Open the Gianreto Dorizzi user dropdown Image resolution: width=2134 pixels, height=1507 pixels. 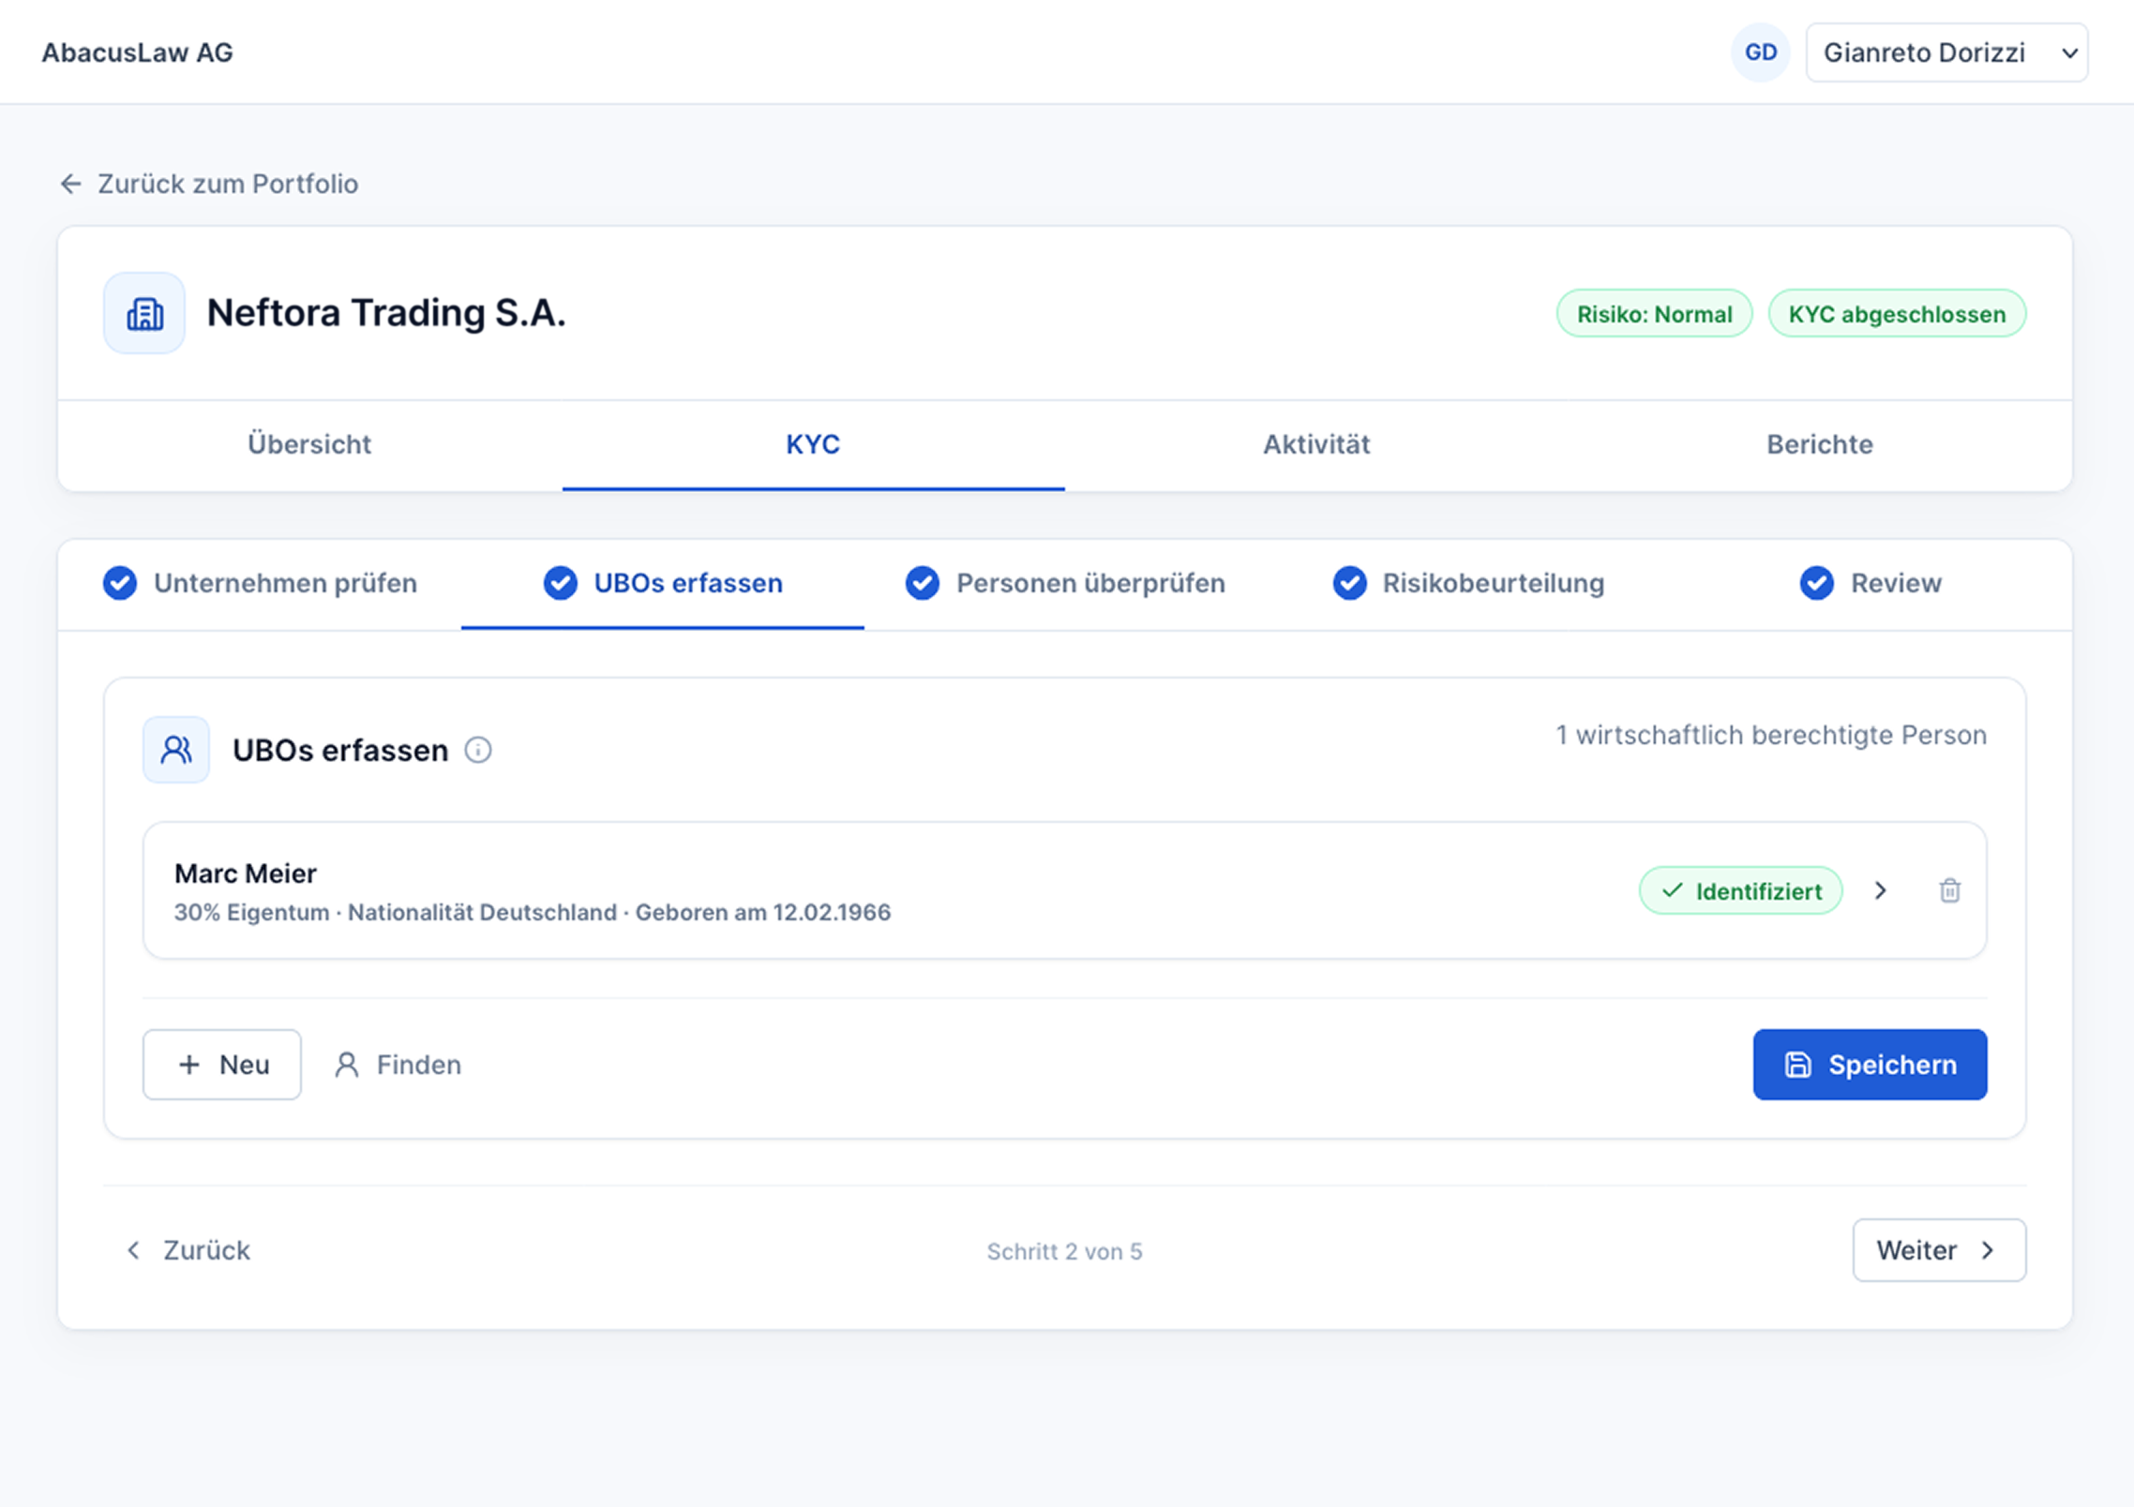(1946, 52)
